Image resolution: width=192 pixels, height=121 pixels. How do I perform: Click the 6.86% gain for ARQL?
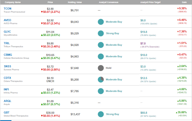(x=182, y=101)
